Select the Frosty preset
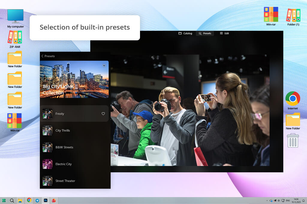The height and width of the screenshot is (204, 307). (74, 114)
